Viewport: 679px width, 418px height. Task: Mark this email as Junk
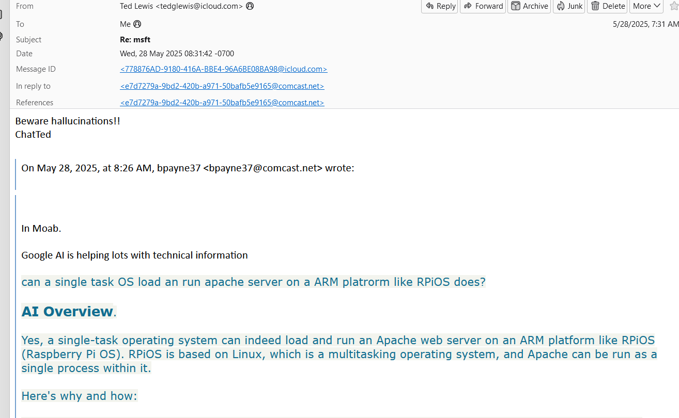[569, 6]
